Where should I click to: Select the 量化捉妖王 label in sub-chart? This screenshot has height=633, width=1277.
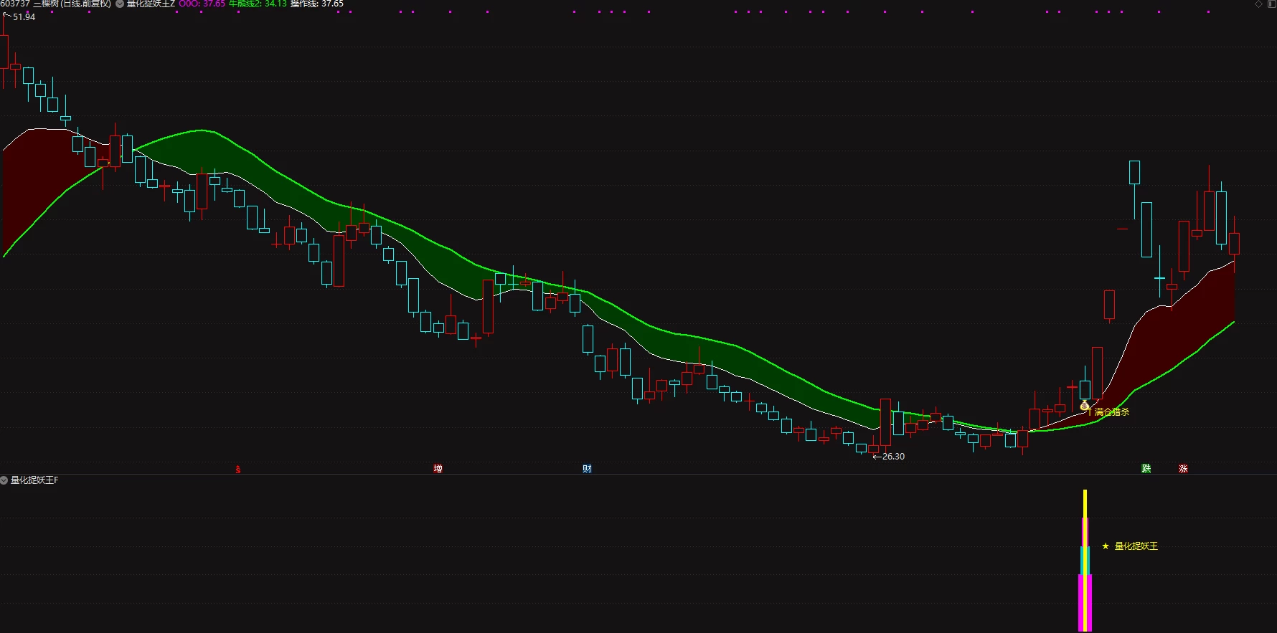1136,546
